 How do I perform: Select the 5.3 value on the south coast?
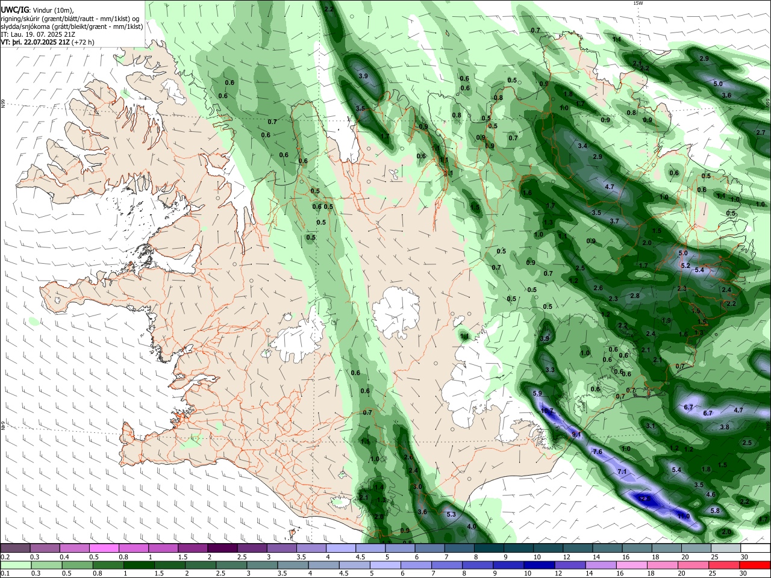pyautogui.click(x=451, y=514)
